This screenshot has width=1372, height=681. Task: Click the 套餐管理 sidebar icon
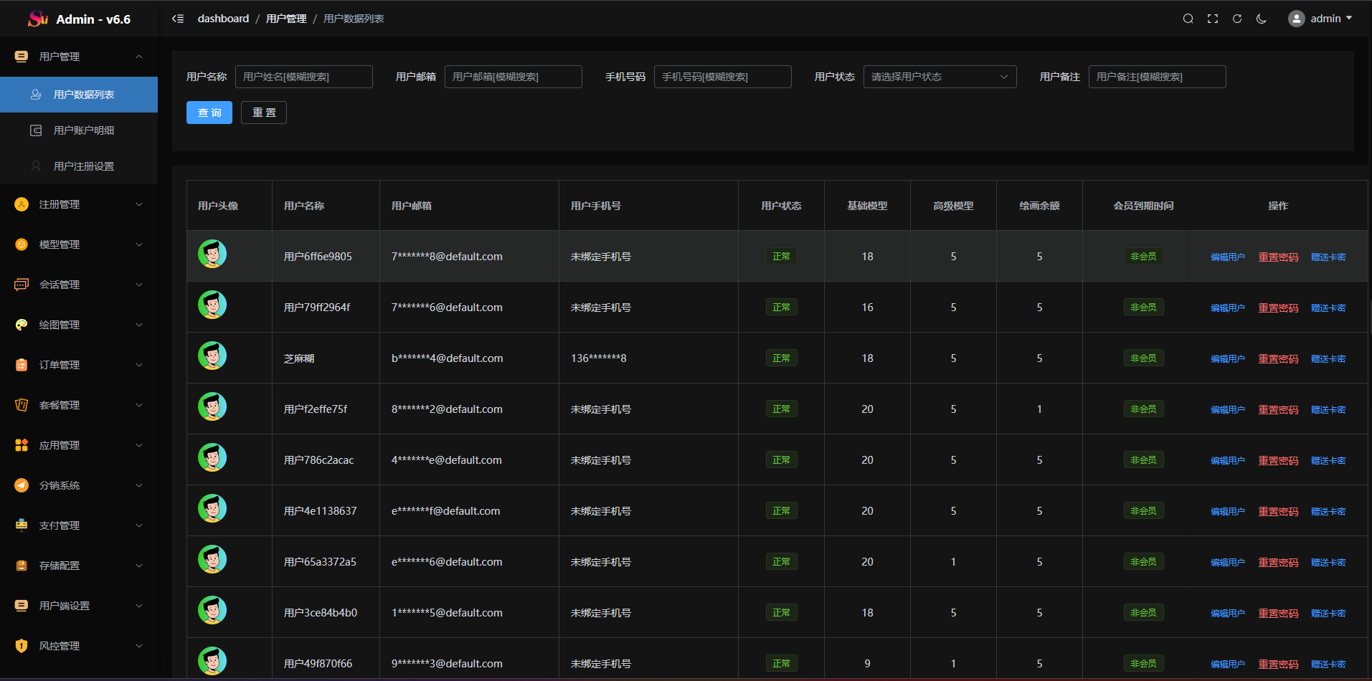(x=22, y=405)
